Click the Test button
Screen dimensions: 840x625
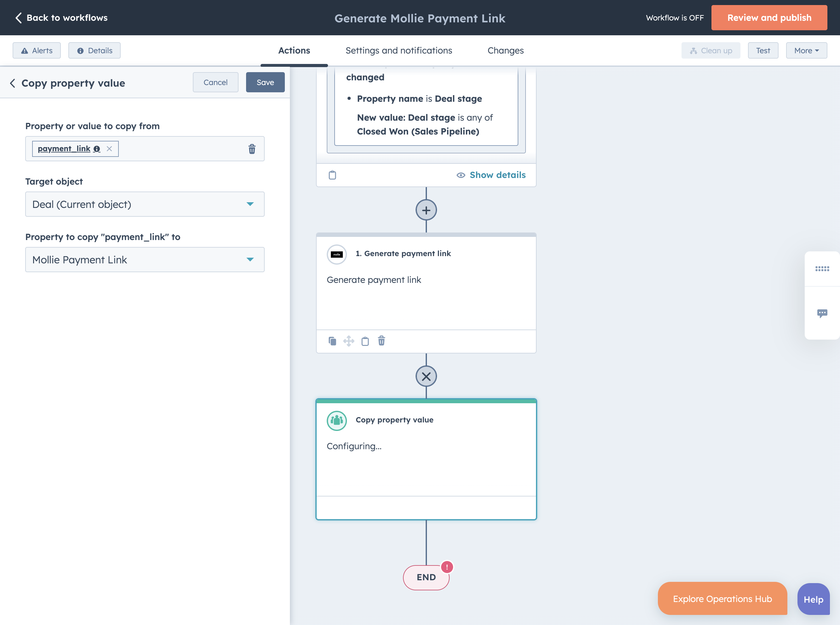tap(763, 51)
